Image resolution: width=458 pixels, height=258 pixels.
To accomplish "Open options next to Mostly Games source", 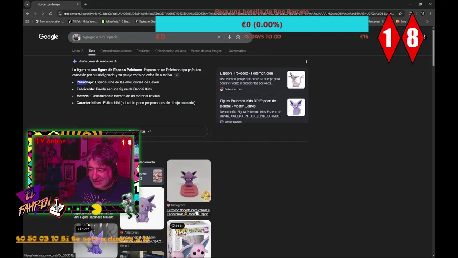I will pyautogui.click(x=245, y=122).
